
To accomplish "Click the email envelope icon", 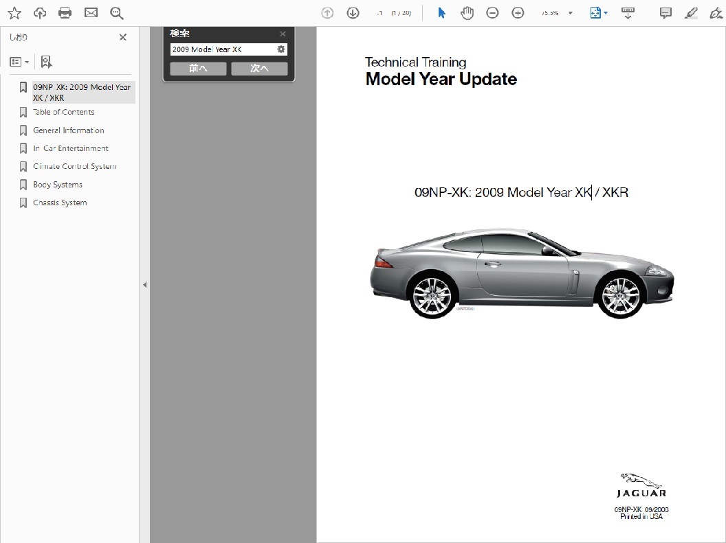I will coord(91,13).
